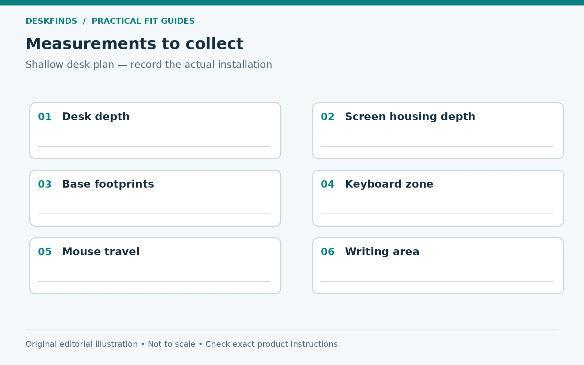
Task: Click the entry line under Base footprints
Action: pyautogui.click(x=154, y=214)
